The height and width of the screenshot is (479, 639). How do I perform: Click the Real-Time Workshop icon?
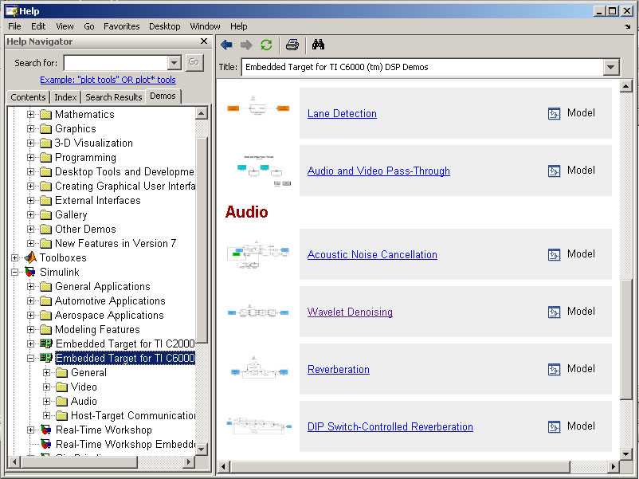[x=46, y=430]
